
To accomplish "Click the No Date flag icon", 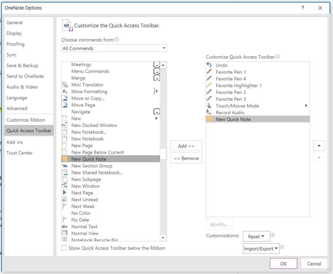I will coord(65,220).
